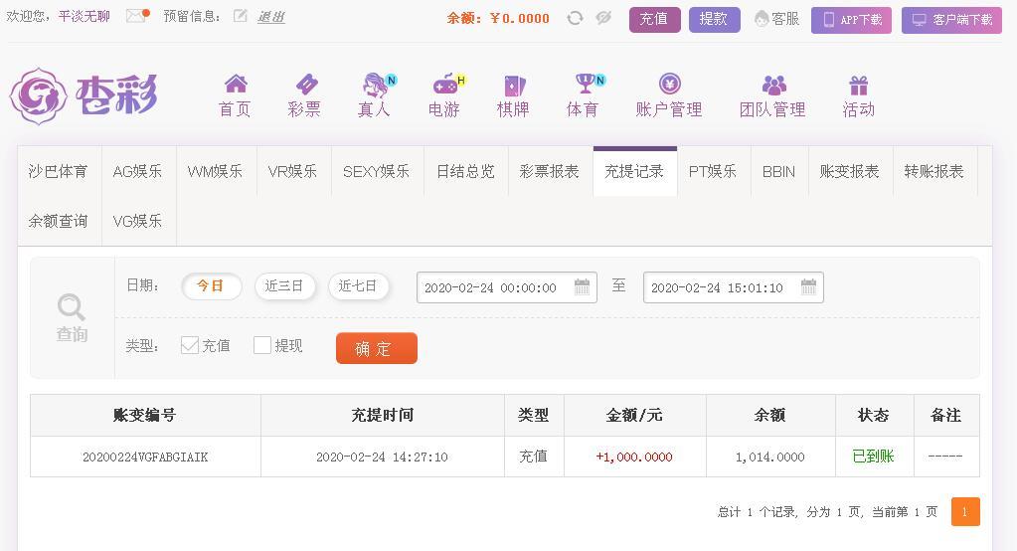The width and height of the screenshot is (1017, 551).
Task: Refresh the balance with the circular arrows icon
Action: pyautogui.click(x=575, y=18)
